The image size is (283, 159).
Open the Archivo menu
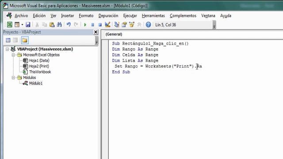(21, 16)
